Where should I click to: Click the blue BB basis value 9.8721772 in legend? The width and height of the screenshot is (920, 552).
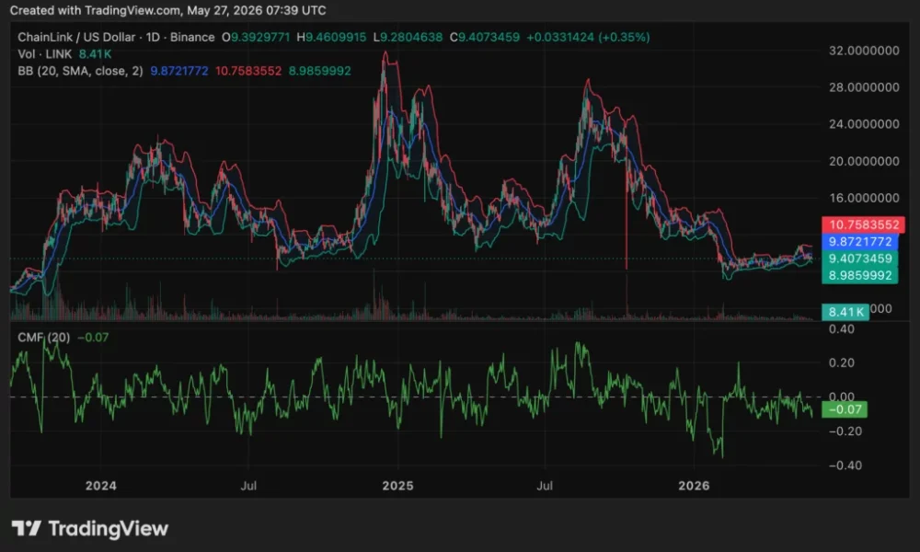pos(179,71)
